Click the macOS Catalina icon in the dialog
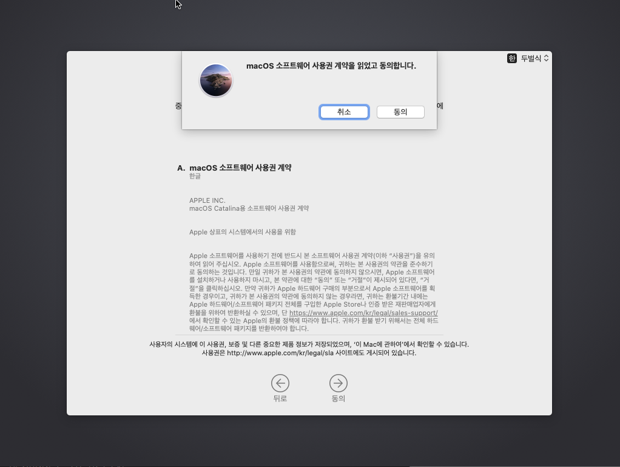 pos(216,80)
